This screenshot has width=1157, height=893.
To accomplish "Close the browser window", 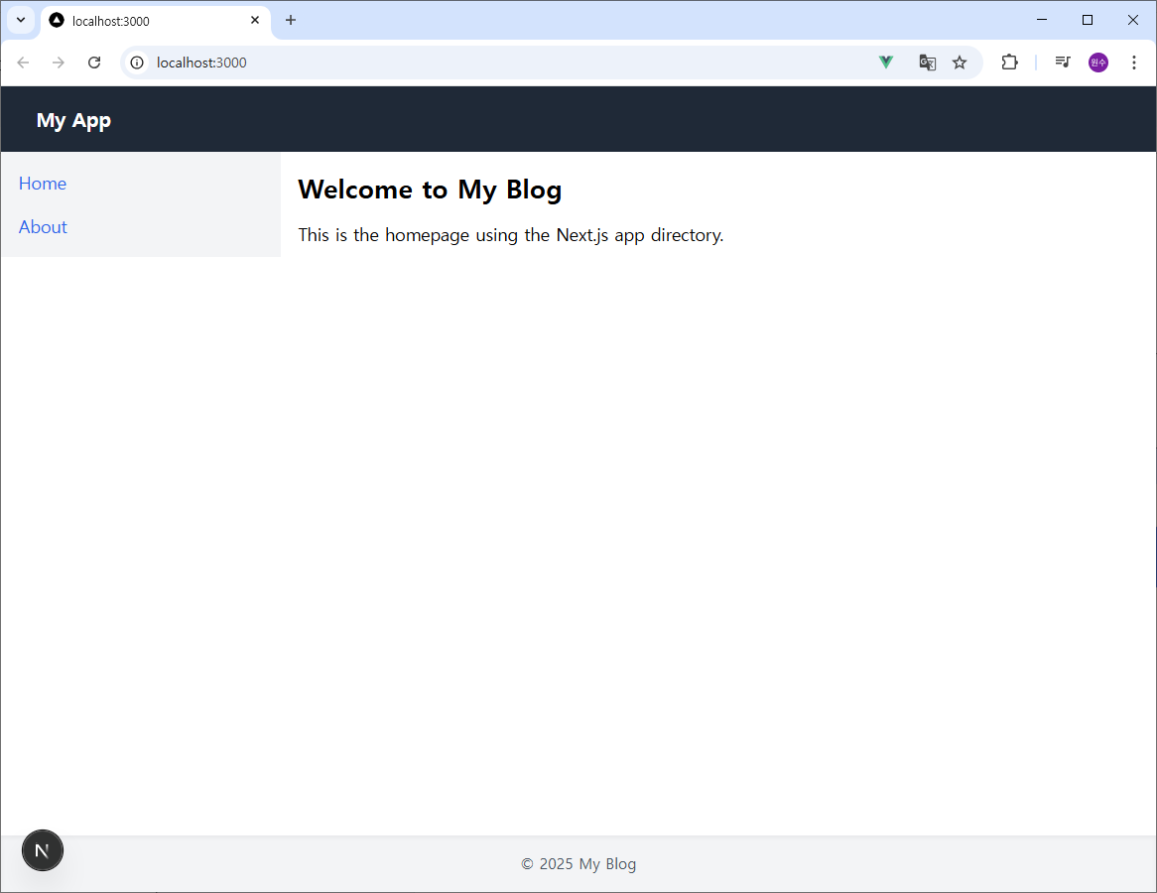I will (1132, 20).
